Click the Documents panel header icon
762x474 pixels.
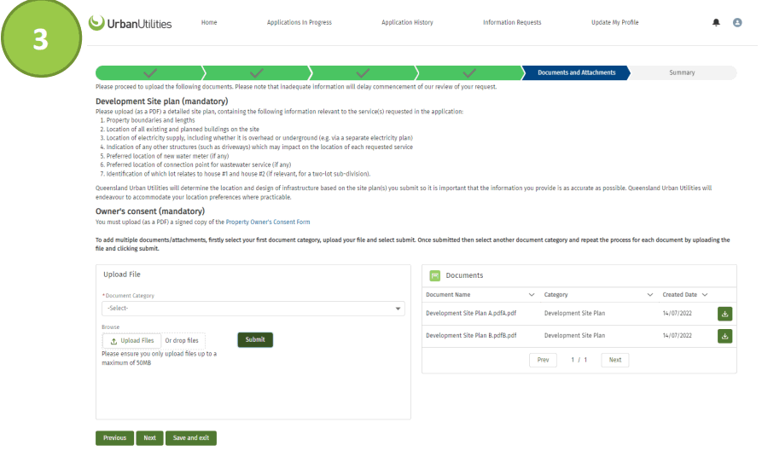[435, 276]
